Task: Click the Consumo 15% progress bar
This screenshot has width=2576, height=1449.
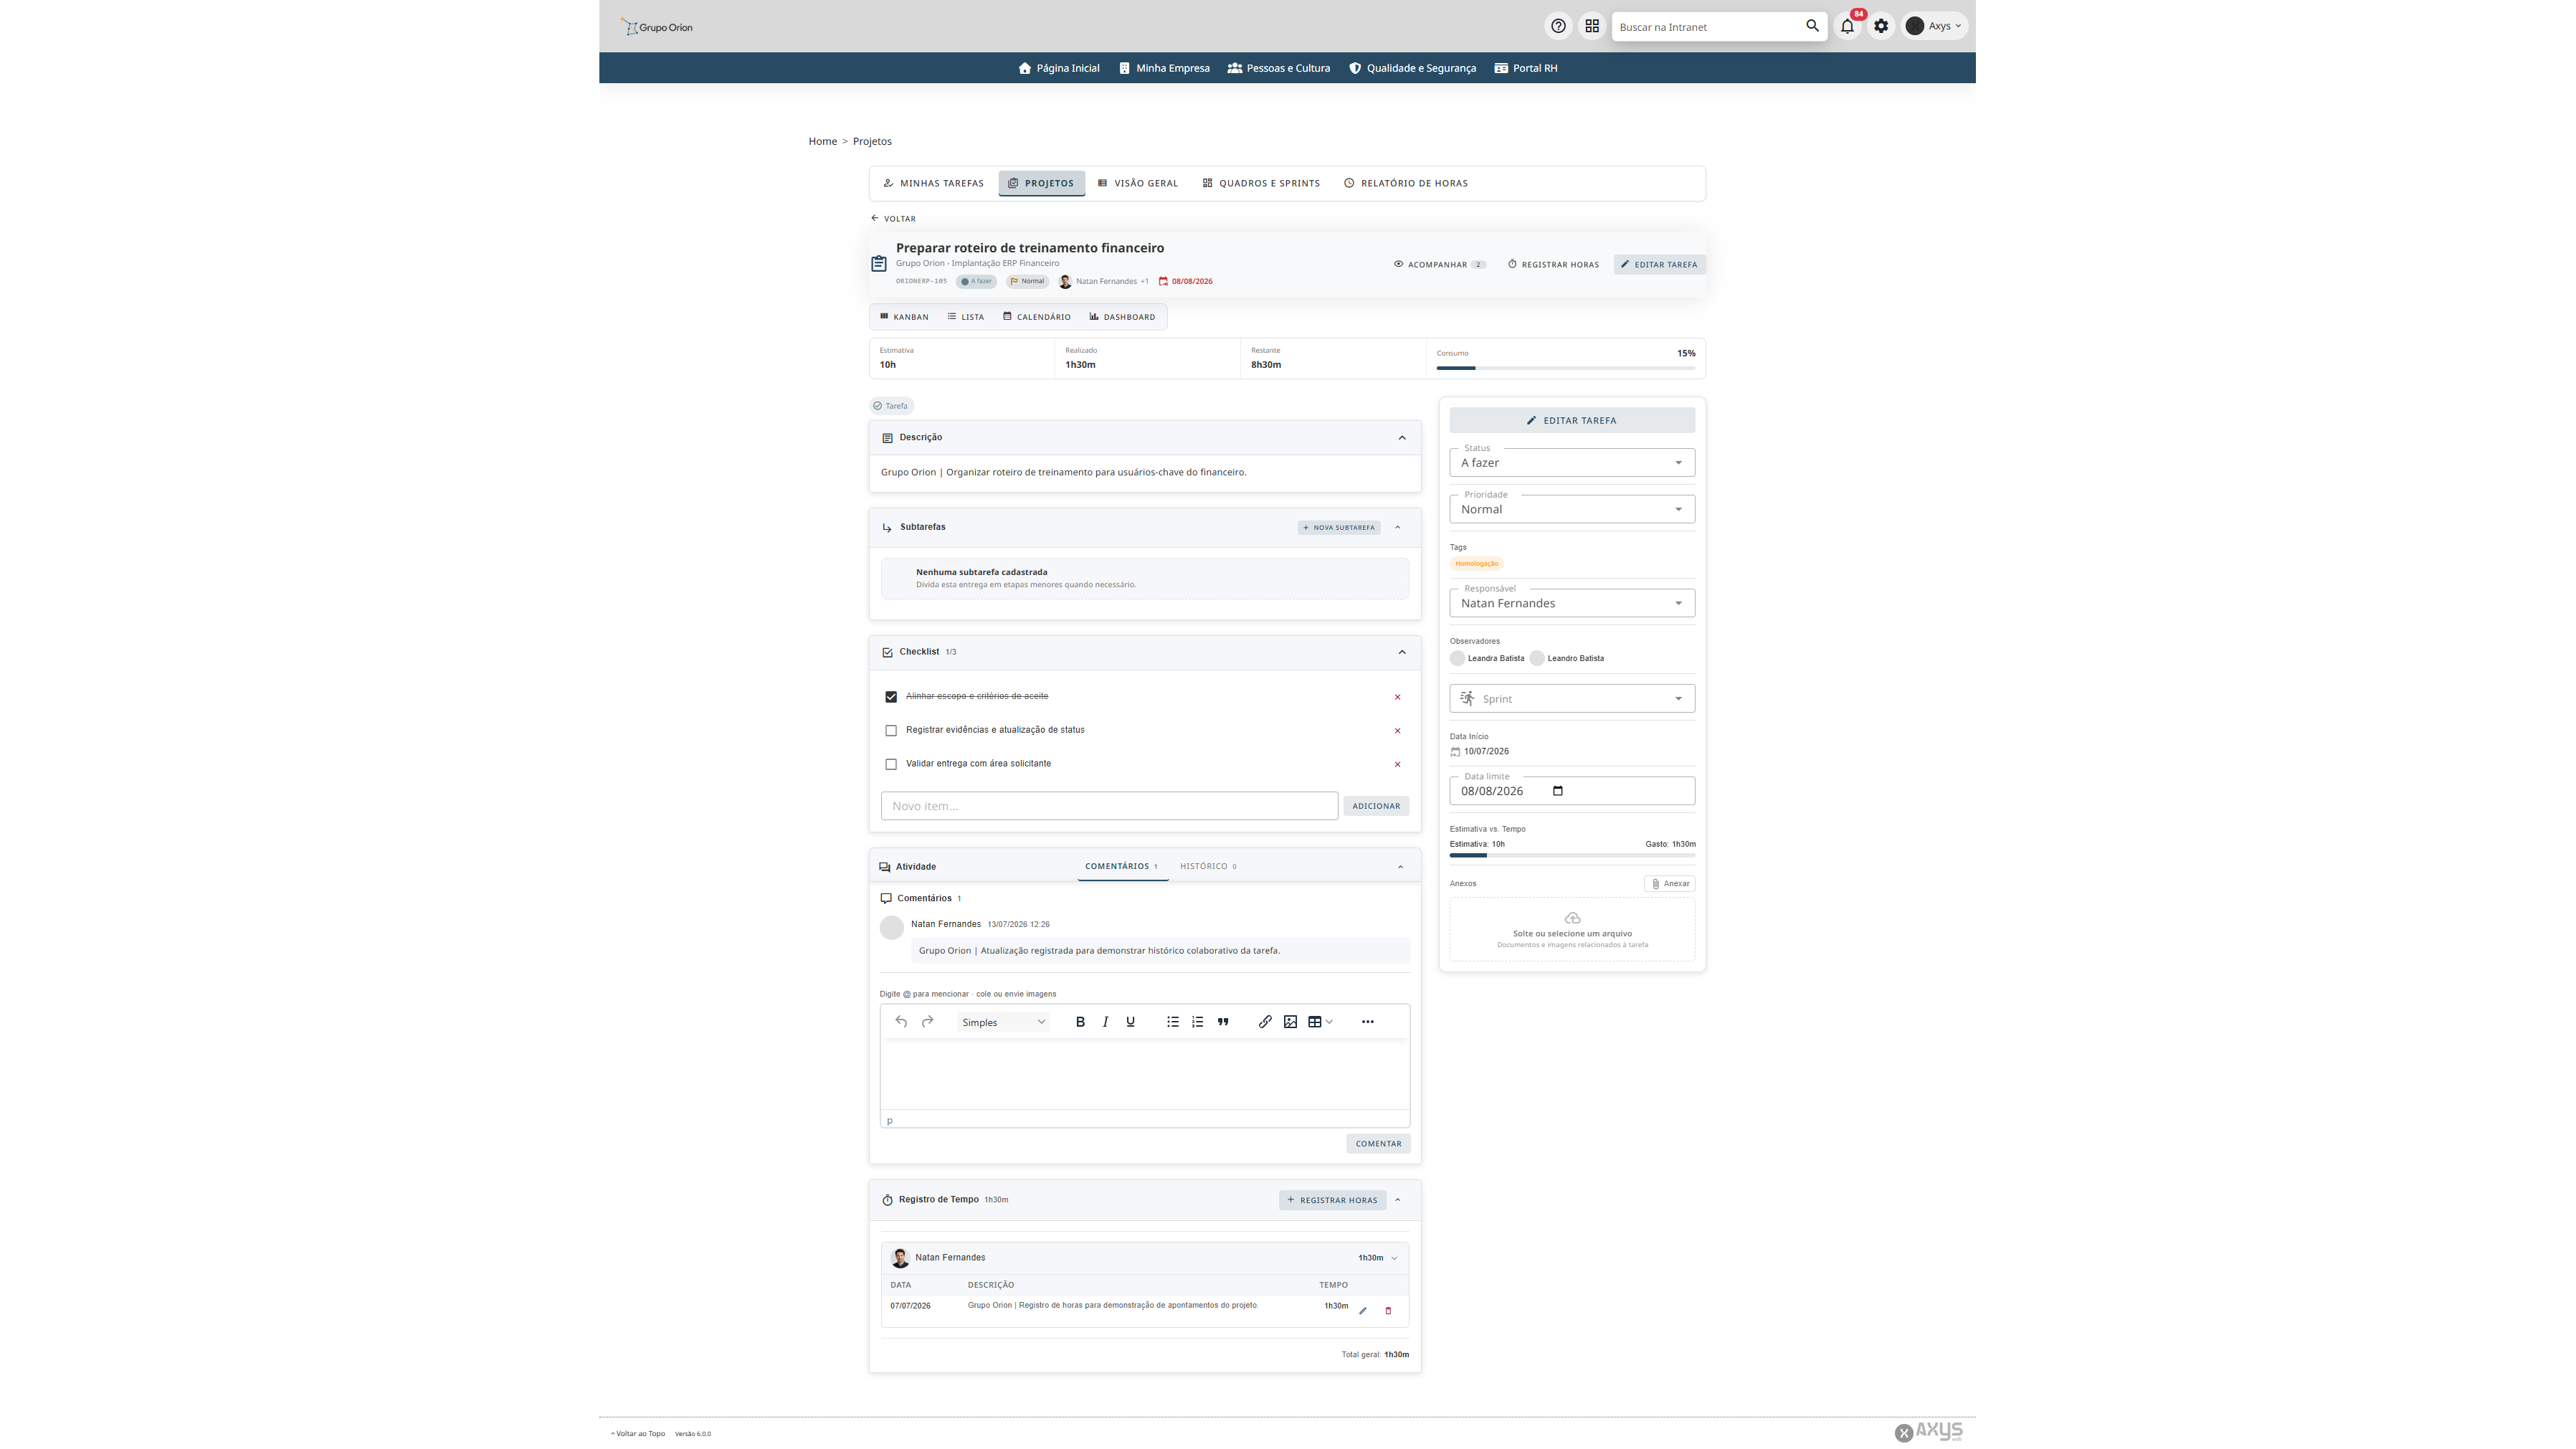Action: 1565,368
